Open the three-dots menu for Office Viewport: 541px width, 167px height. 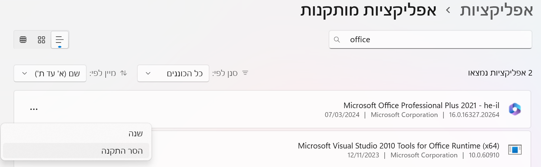click(x=34, y=109)
